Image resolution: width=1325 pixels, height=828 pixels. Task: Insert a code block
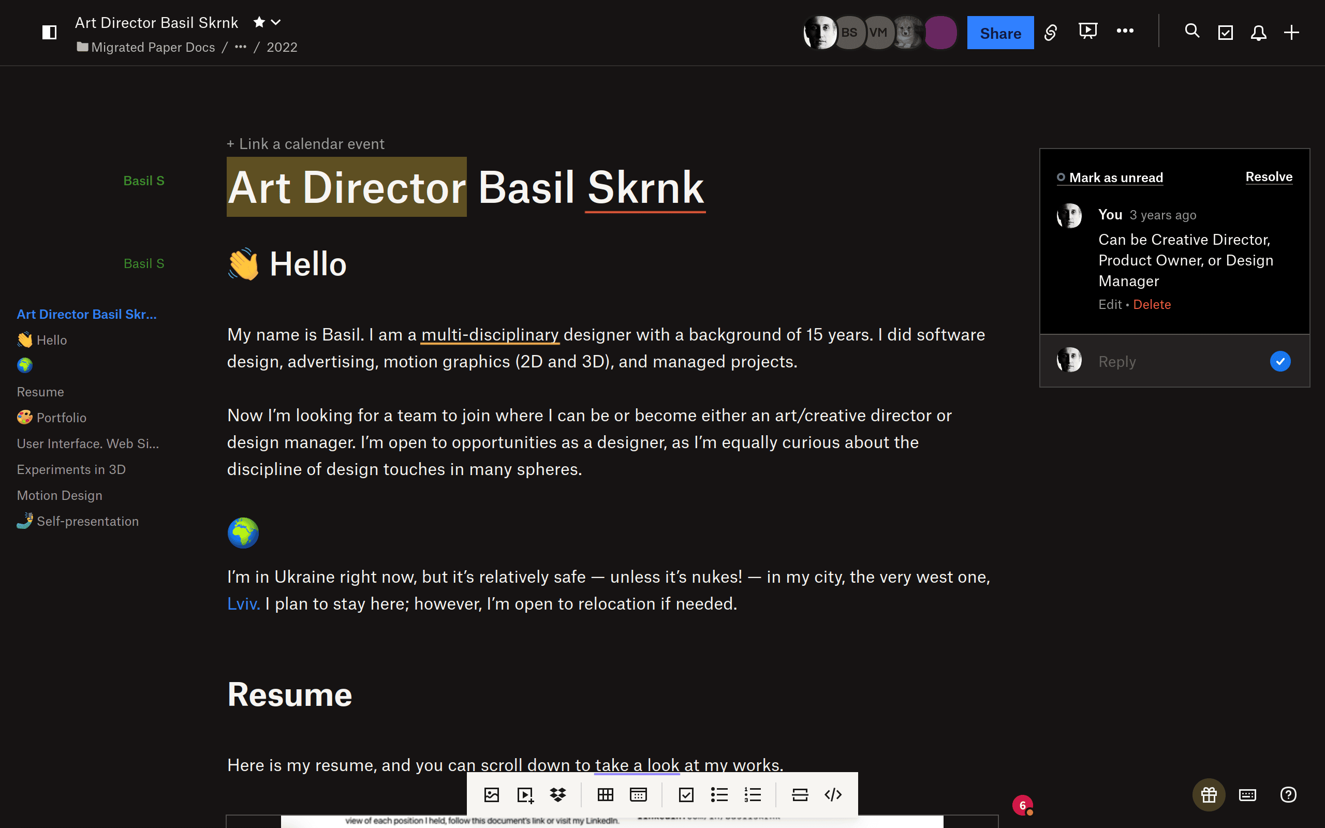pyautogui.click(x=833, y=794)
